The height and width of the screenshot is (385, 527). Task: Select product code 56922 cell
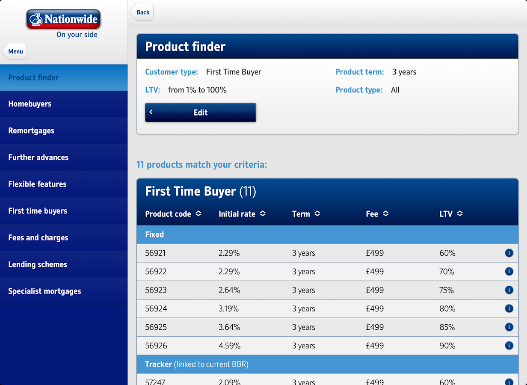tap(156, 272)
